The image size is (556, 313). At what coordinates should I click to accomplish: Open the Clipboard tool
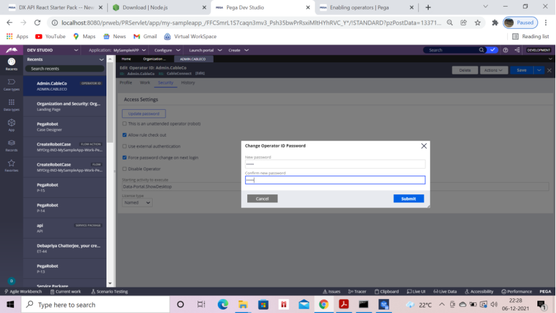click(x=387, y=292)
